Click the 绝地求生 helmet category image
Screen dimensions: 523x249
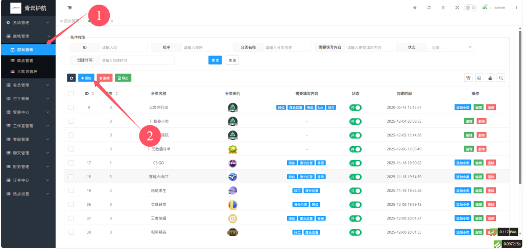pos(232,190)
